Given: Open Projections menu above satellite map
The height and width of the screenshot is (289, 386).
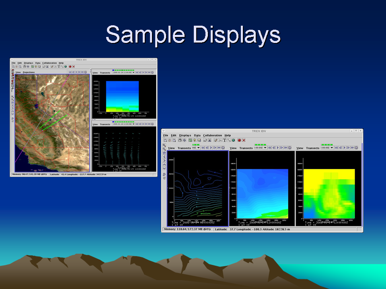Looking at the screenshot, I should click(29, 72).
